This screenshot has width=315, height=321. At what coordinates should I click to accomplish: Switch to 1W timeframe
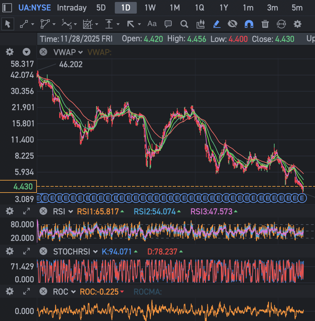150,8
